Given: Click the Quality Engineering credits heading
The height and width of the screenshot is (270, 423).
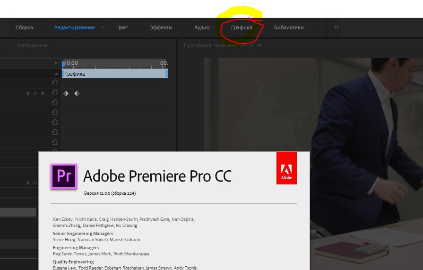Looking at the screenshot, I should (x=73, y=262).
